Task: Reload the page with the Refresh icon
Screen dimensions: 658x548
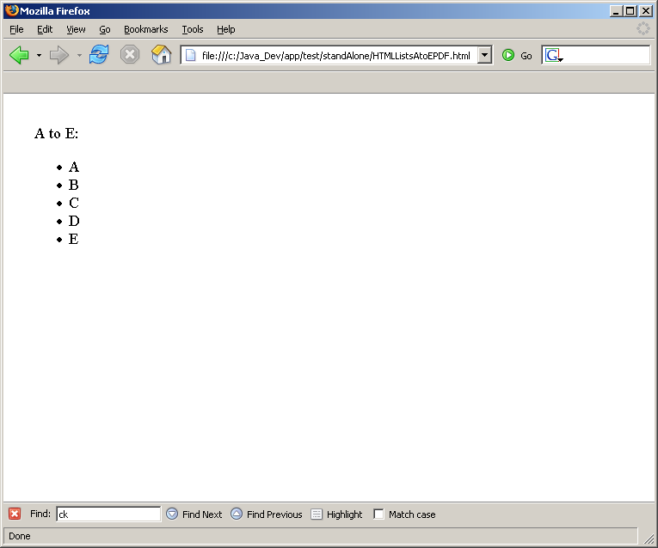Action: (99, 55)
